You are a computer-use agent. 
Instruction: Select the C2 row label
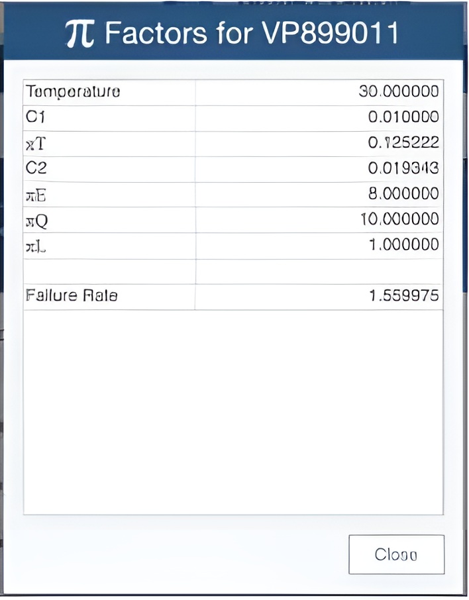[36, 168]
